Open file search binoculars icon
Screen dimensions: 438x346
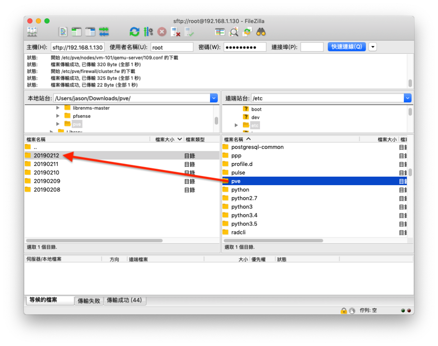click(x=261, y=32)
